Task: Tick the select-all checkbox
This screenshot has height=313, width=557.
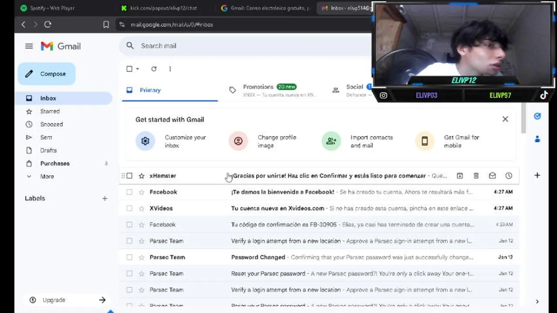Action: click(x=129, y=69)
